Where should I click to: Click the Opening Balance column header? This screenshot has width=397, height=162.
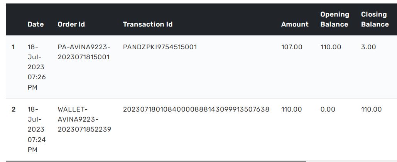click(334, 19)
